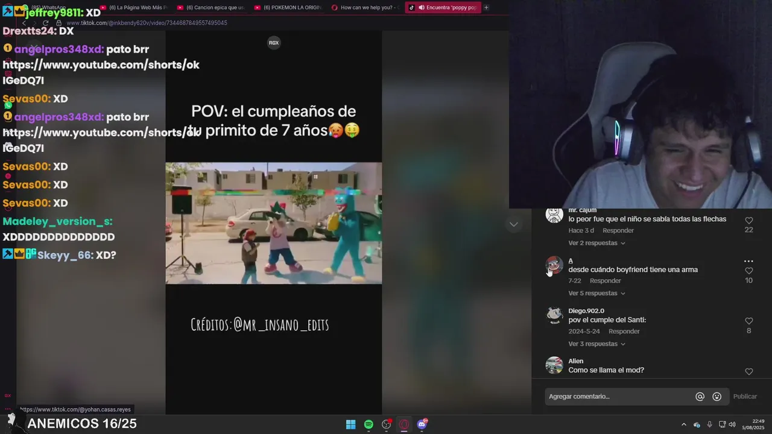Click Publicar to post the comment
The image size is (772, 434).
pyautogui.click(x=745, y=396)
